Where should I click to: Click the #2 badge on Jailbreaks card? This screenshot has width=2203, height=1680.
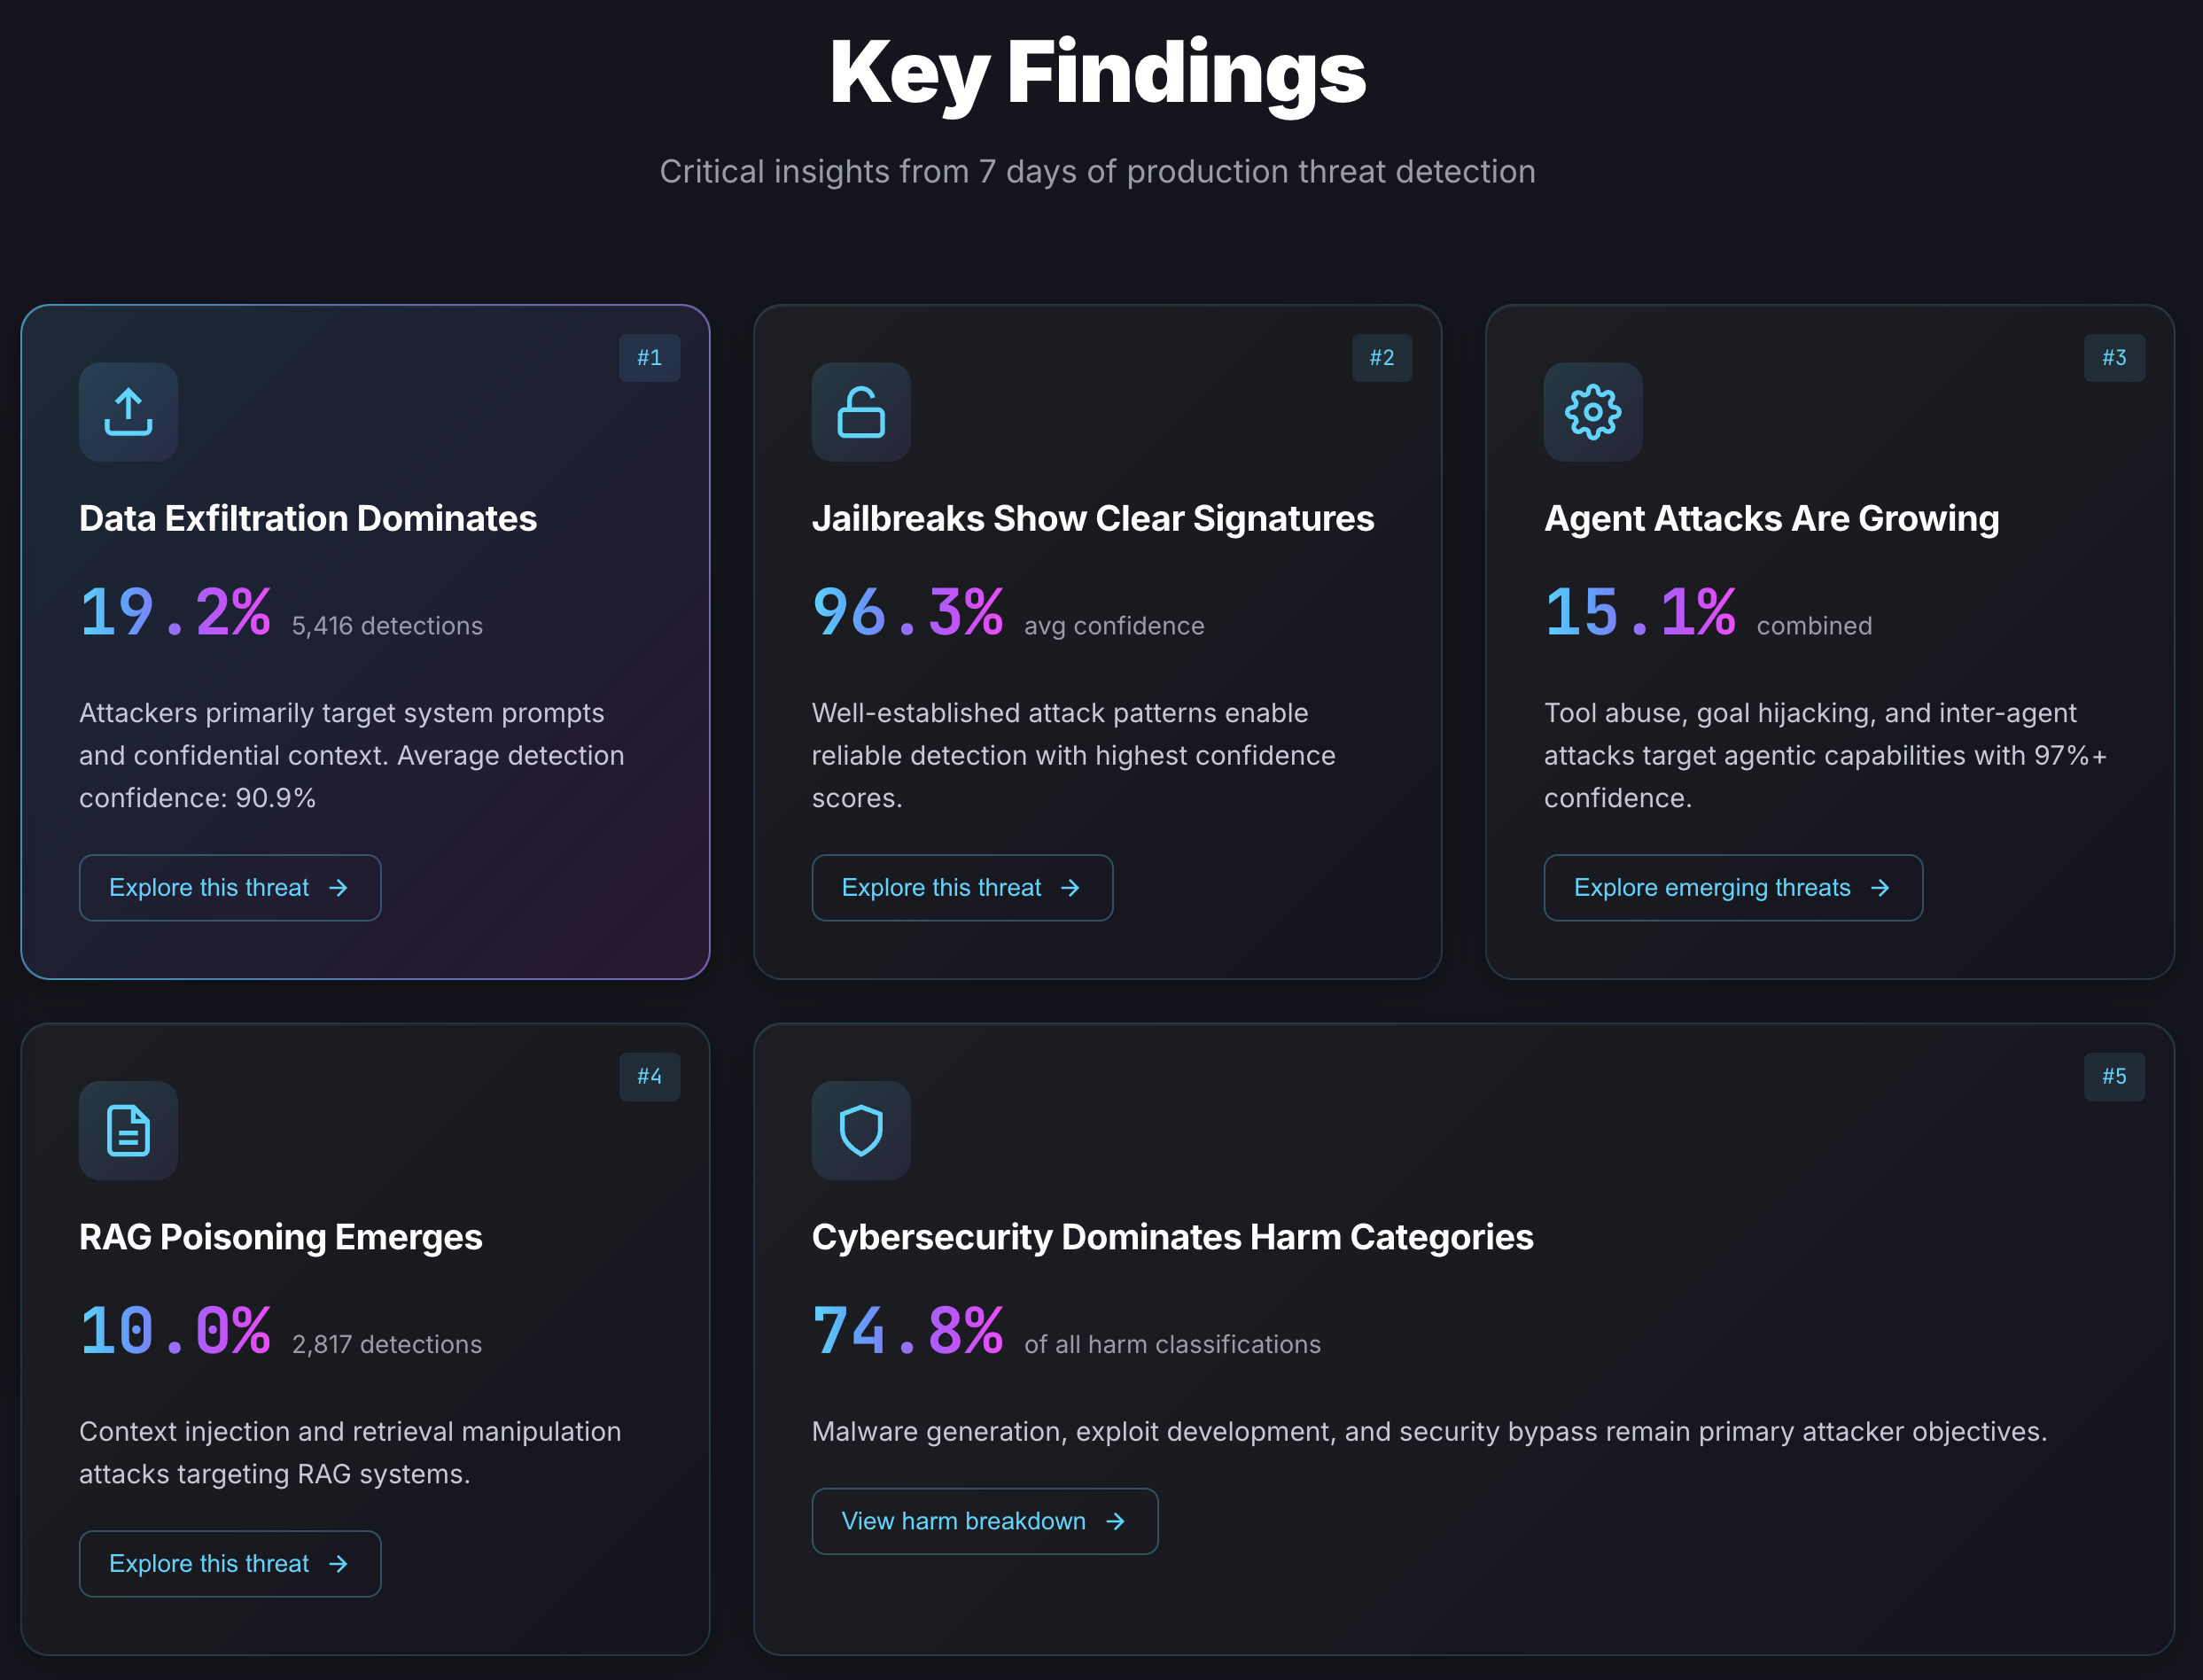(1382, 357)
